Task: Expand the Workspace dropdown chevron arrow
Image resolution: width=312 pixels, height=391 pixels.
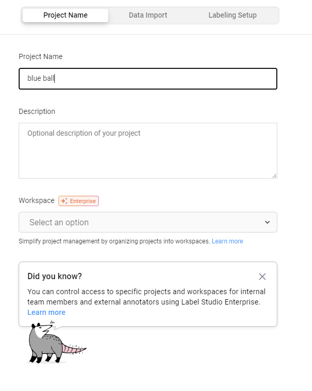Action: [267, 222]
